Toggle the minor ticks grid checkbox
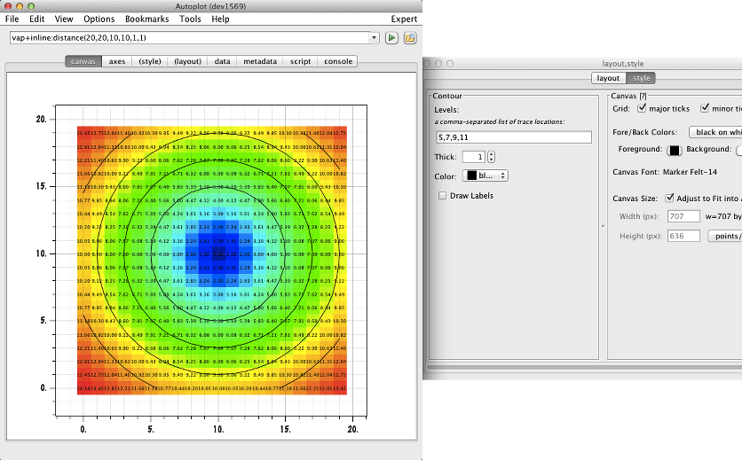This screenshot has width=742, height=460. click(x=705, y=108)
